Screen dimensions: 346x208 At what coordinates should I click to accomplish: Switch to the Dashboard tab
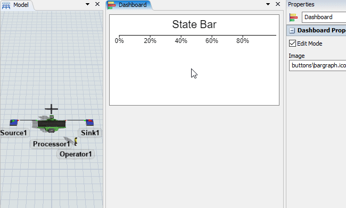129,5
